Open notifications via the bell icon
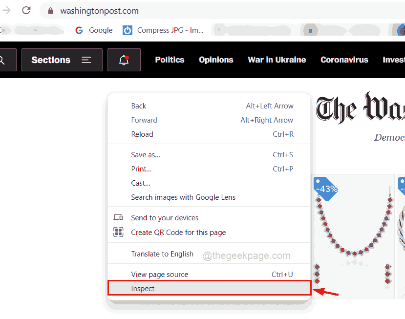The image size is (405, 319). [x=123, y=60]
